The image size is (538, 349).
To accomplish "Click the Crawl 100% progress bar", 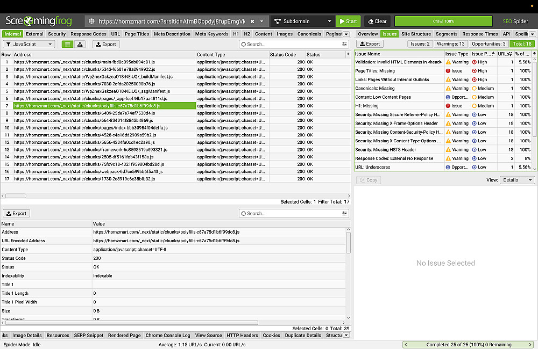I will (x=443, y=21).
